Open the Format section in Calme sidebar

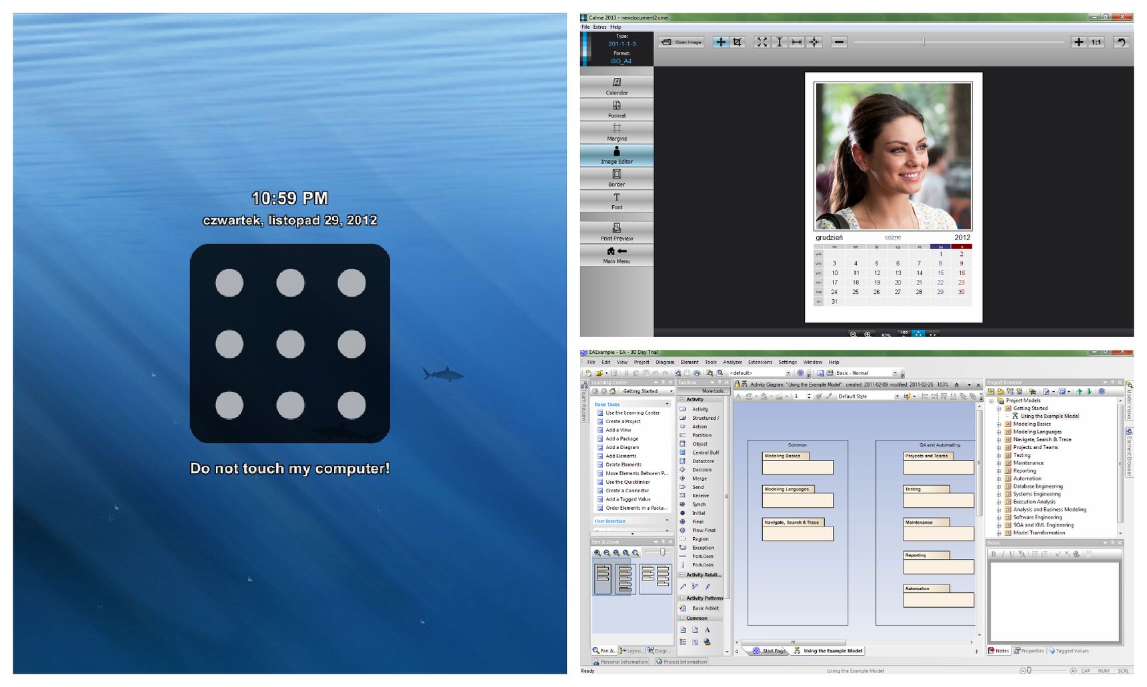point(617,109)
